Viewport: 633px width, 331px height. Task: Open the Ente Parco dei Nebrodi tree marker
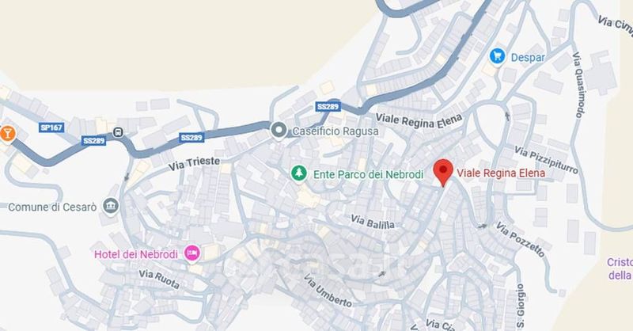(x=299, y=173)
